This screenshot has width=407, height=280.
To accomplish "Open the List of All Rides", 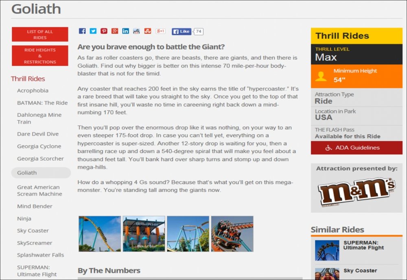I will (40, 35).
